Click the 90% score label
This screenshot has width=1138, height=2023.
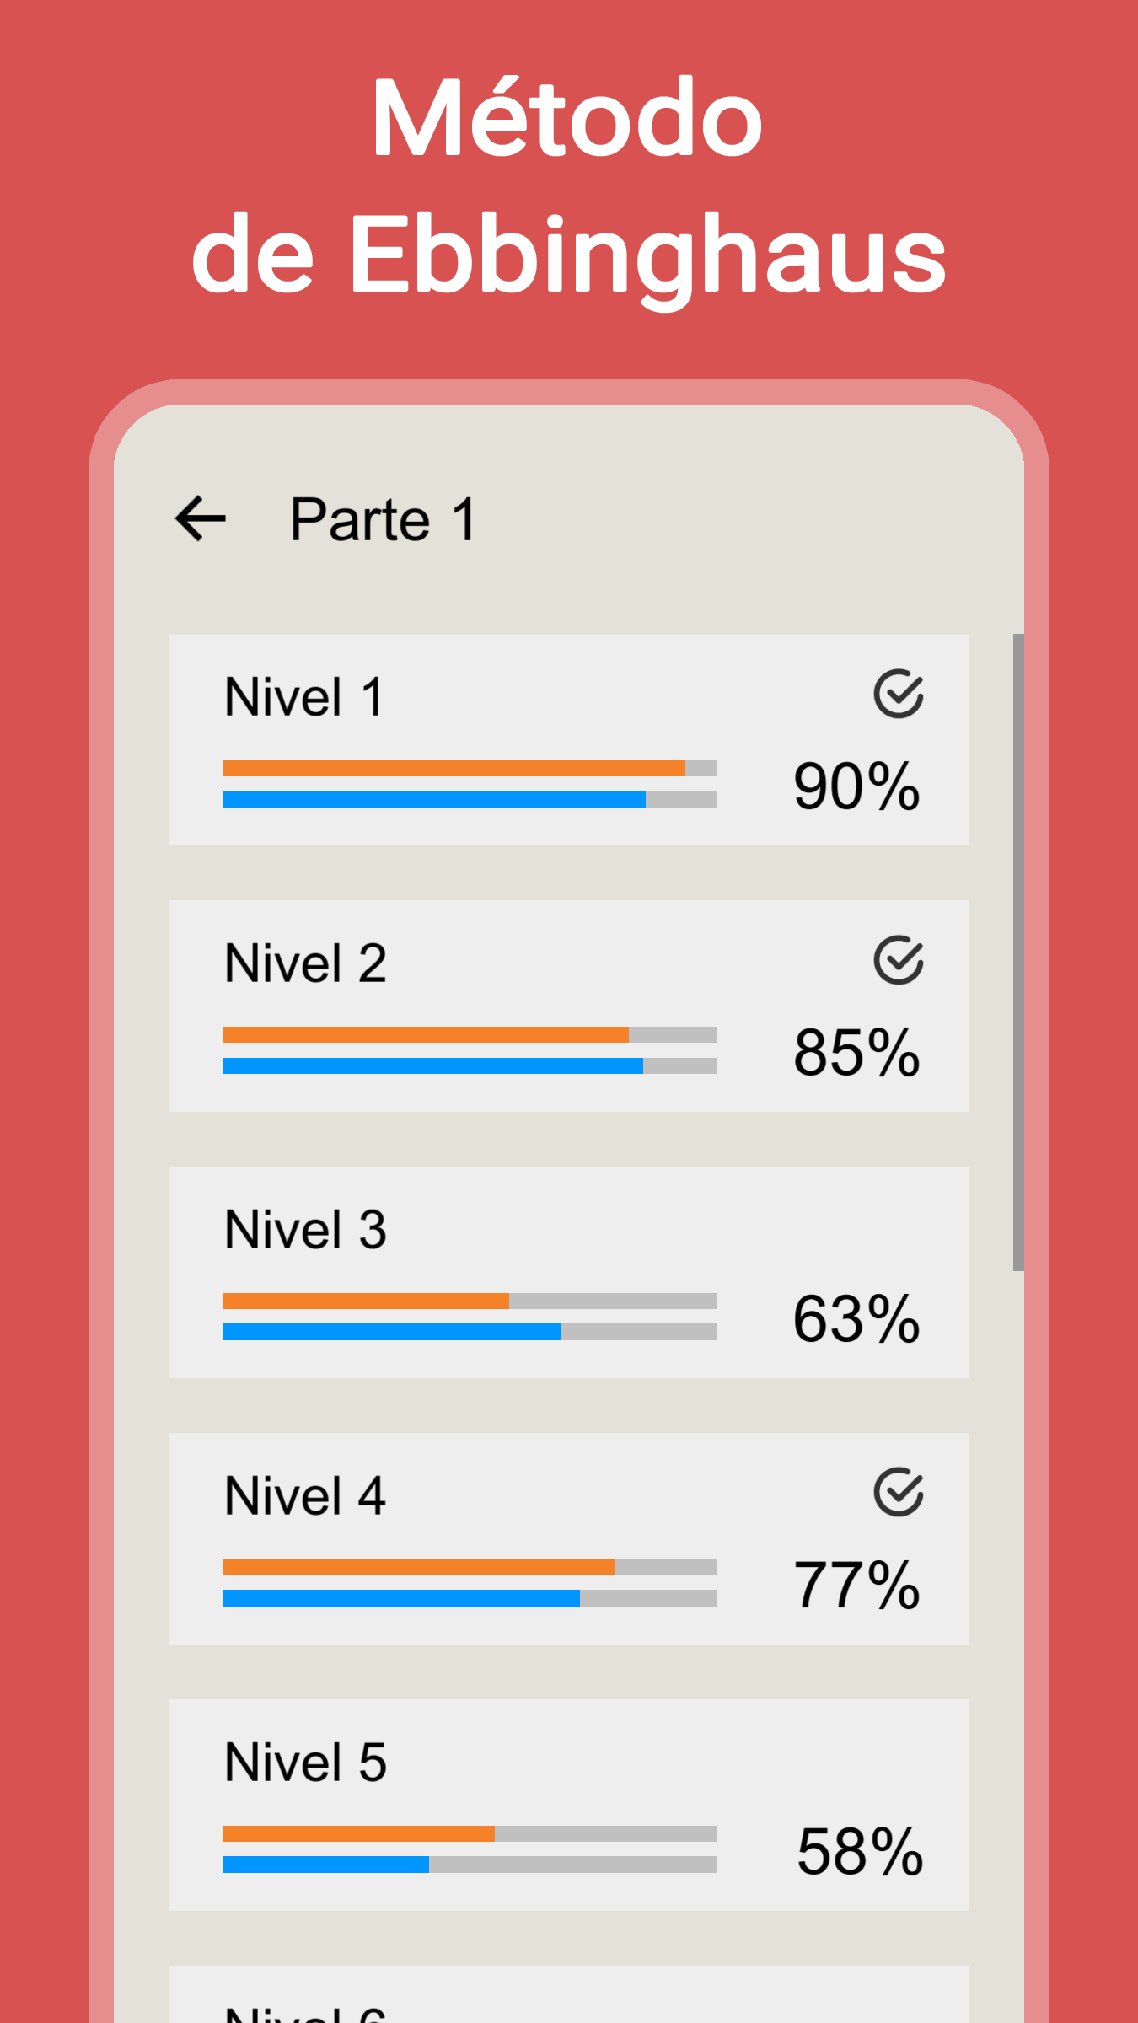point(856,786)
